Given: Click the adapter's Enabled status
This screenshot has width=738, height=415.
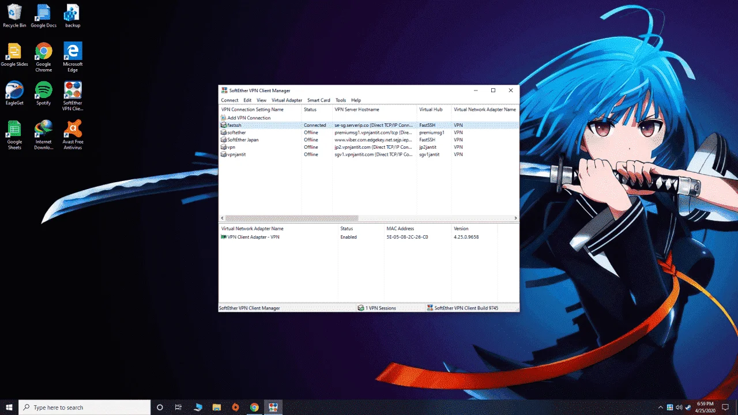Looking at the screenshot, I should point(348,237).
